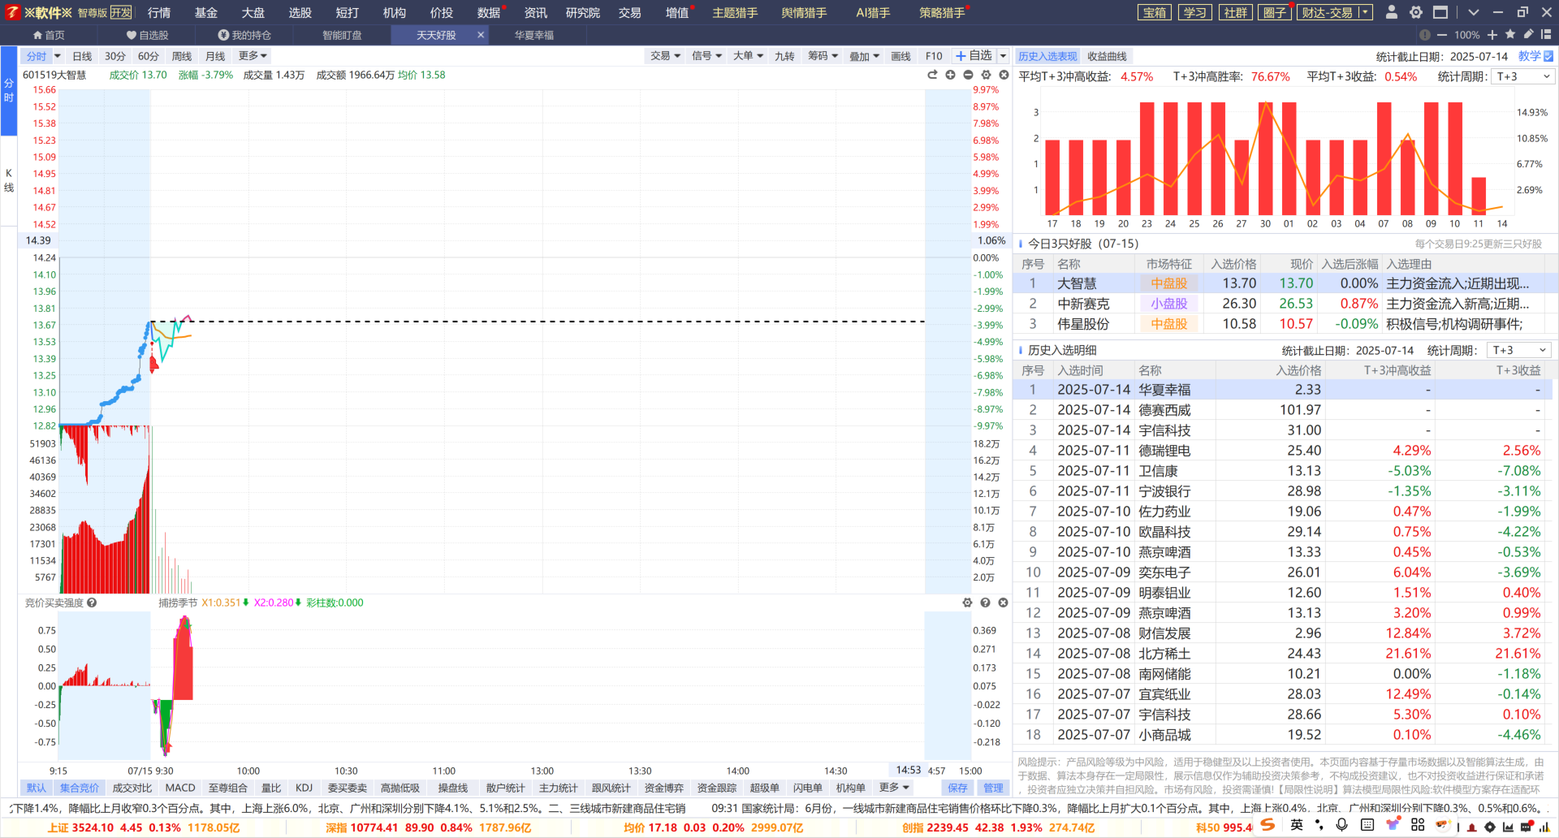Viewport: 1559px width, 838px height.
Task: Open 竞价买卖强度 indicator settings gear
Action: 967,603
